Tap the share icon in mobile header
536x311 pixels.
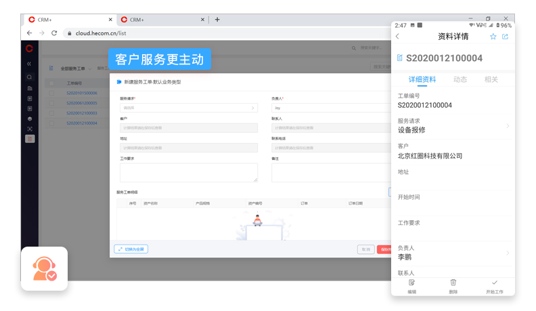coord(505,37)
